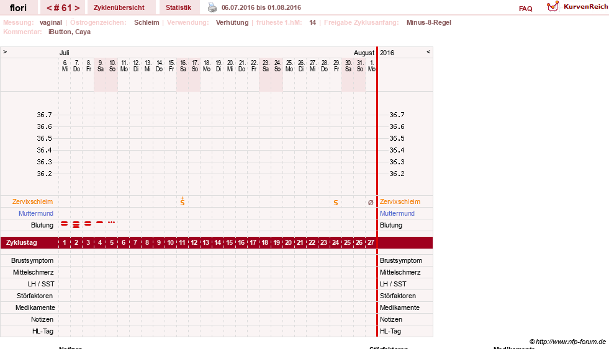Viewport: 609px width, 349px height.
Task: Click the left Mittelschmerz row label
Action: 33,272
